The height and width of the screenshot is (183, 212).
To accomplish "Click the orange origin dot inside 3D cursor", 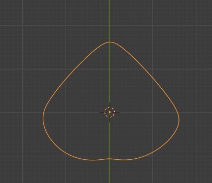I will (x=109, y=112).
